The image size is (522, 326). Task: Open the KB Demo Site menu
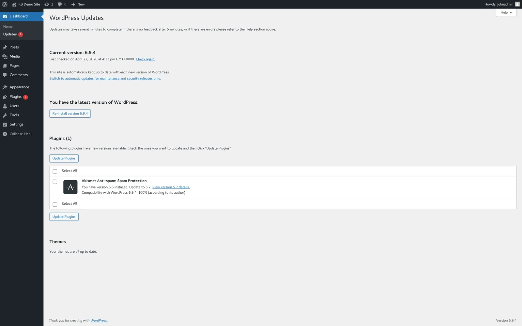(x=26, y=4)
